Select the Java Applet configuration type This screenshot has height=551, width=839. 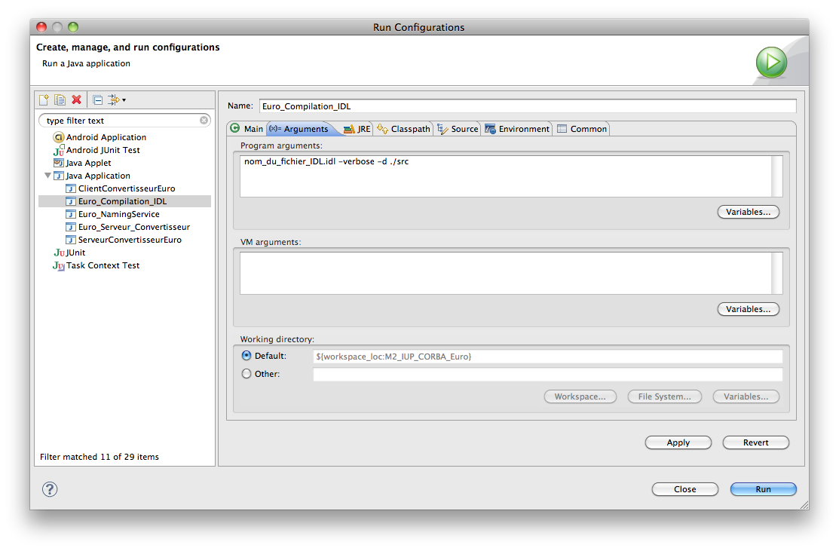(x=88, y=163)
